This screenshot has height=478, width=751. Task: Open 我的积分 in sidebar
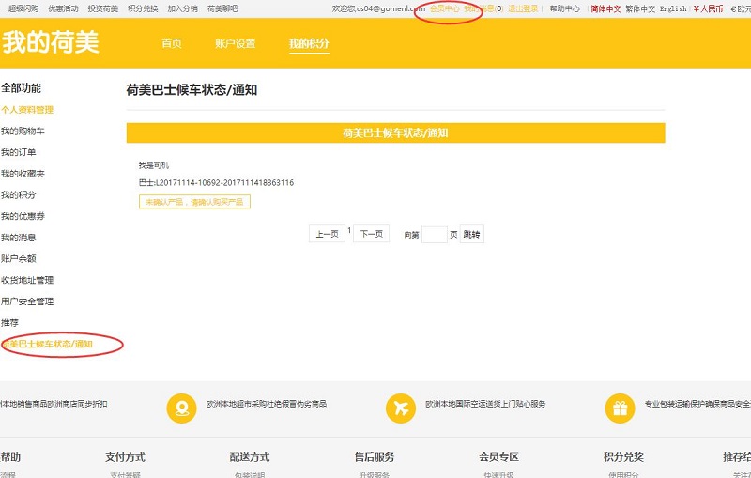point(18,195)
